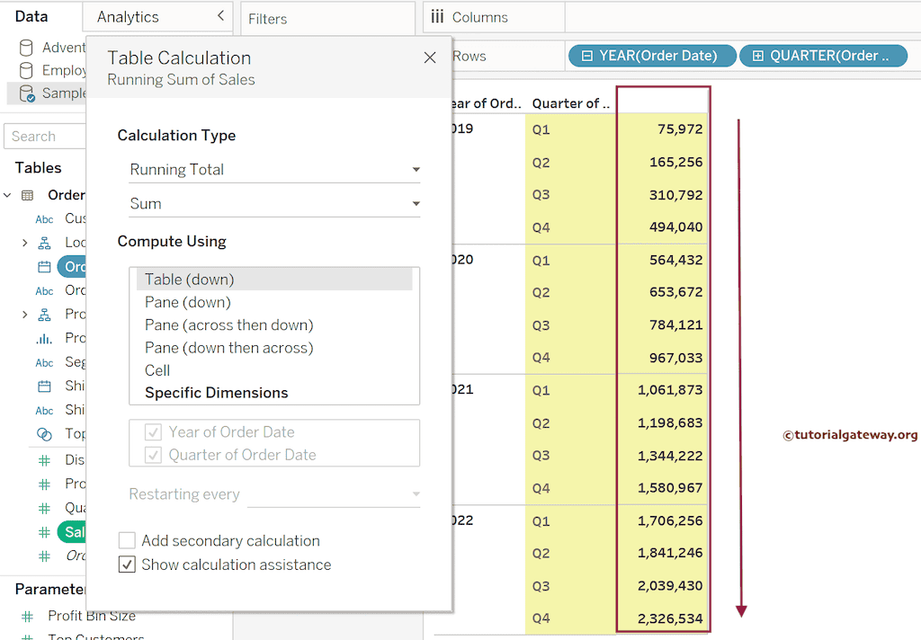921x640 pixels.
Task: Switch to the Data pane
Action: [x=31, y=16]
